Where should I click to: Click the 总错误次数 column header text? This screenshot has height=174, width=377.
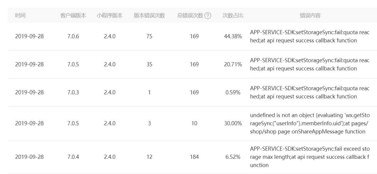190,15
